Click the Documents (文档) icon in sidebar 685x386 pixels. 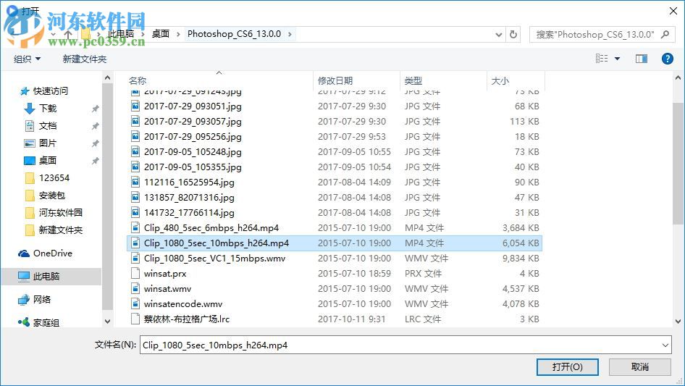coord(29,126)
